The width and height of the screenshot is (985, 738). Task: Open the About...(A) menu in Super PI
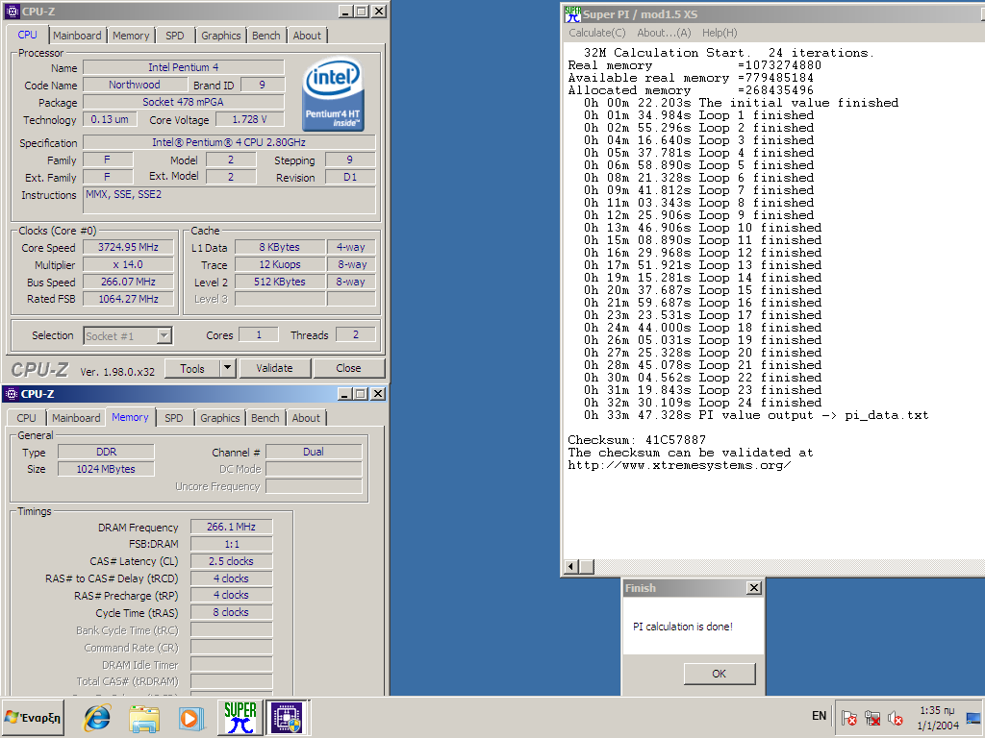pos(664,33)
